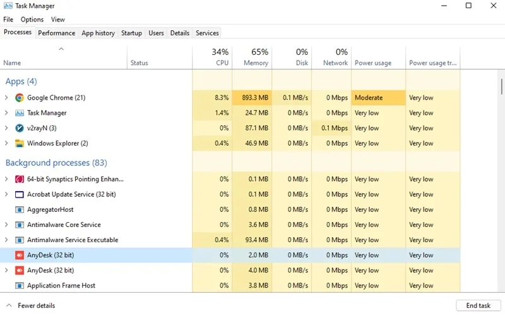Click the Google Chrome app icon
This screenshot has width=505, height=316.
tap(20, 98)
